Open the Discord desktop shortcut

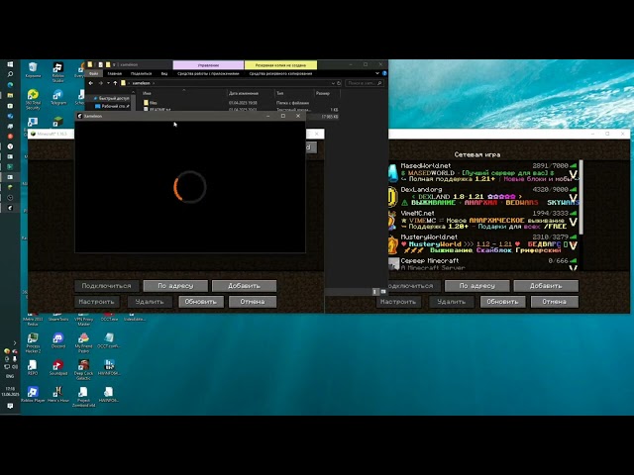tap(58, 339)
